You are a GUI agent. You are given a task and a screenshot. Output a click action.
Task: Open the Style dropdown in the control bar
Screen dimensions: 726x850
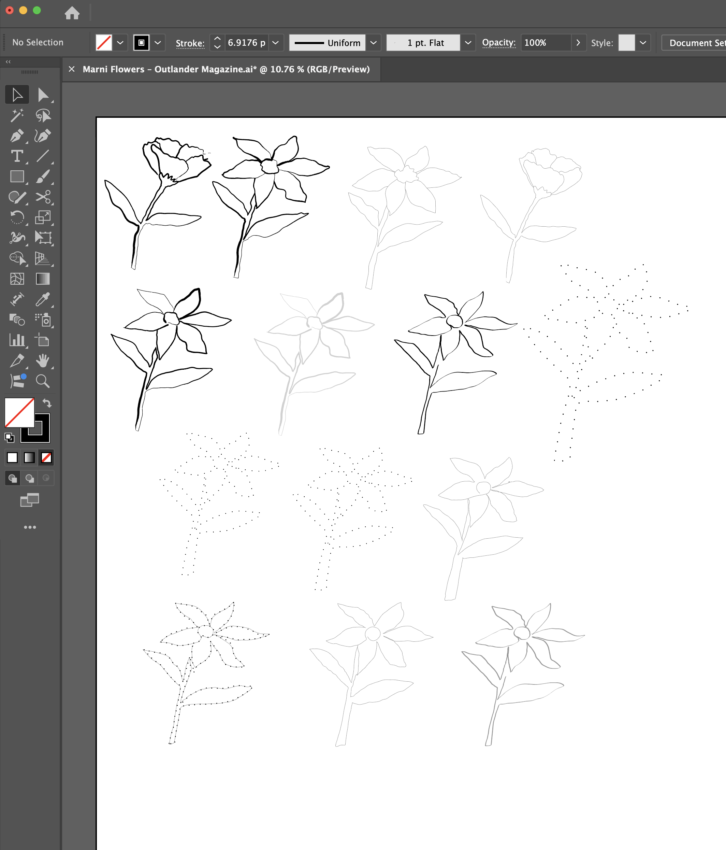pyautogui.click(x=642, y=42)
